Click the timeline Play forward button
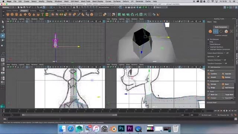The width and height of the screenshot is (238, 134). tap(227, 111)
